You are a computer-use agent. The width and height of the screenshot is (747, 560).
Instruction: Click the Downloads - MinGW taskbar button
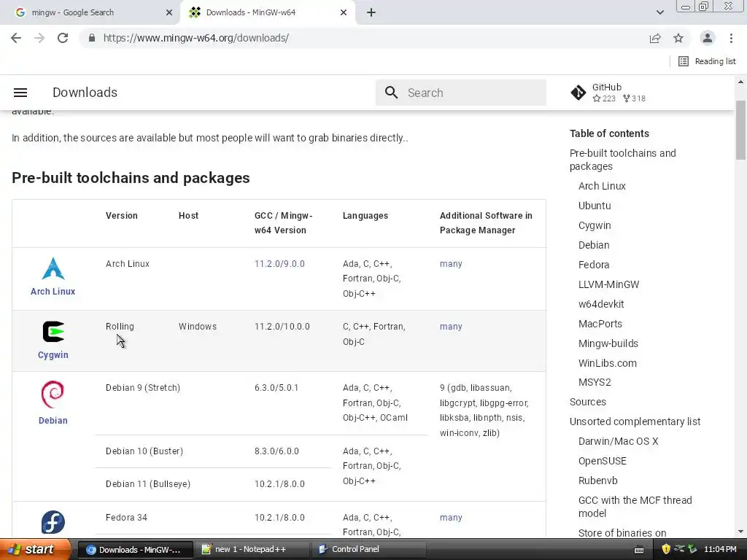click(x=135, y=550)
